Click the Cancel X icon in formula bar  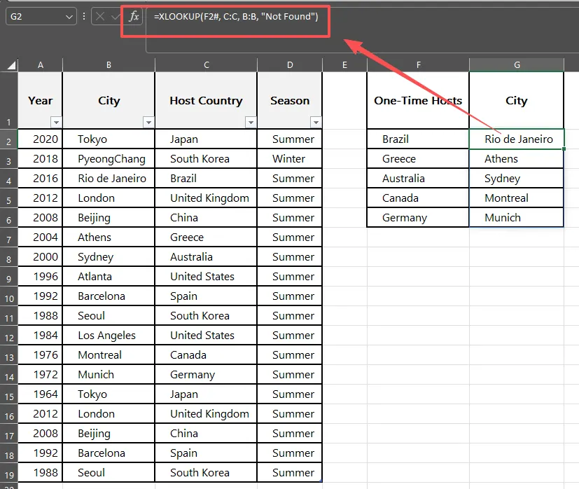pos(100,16)
